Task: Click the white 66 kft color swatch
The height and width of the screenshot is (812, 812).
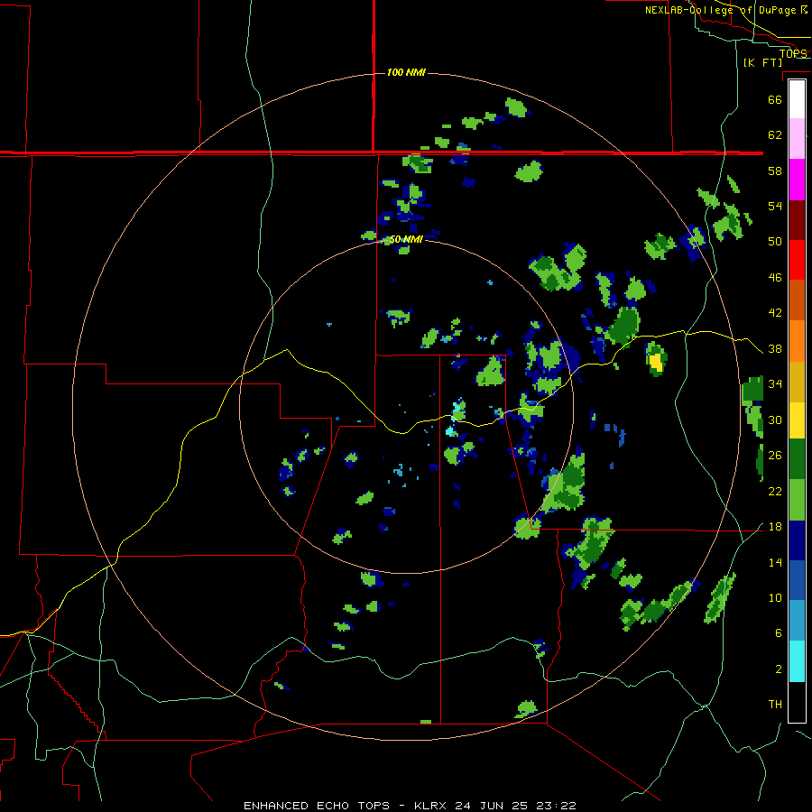Action: (x=797, y=99)
